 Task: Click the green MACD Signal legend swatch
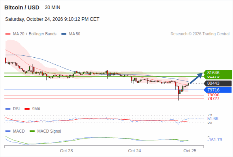click(32, 131)
